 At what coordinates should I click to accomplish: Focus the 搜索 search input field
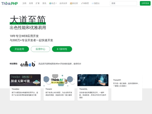tap(124, 3)
